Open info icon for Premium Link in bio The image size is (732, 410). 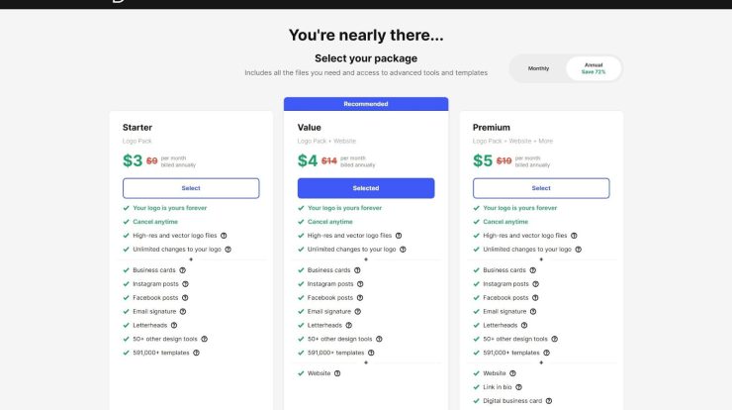coord(517,387)
